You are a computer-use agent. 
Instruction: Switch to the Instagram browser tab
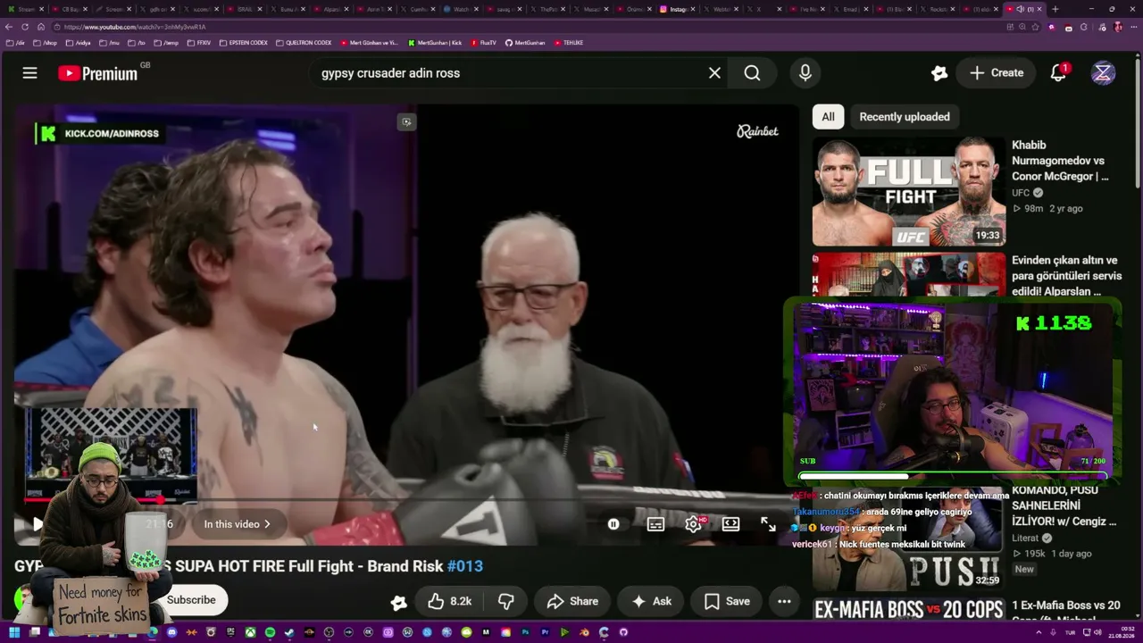click(x=675, y=9)
